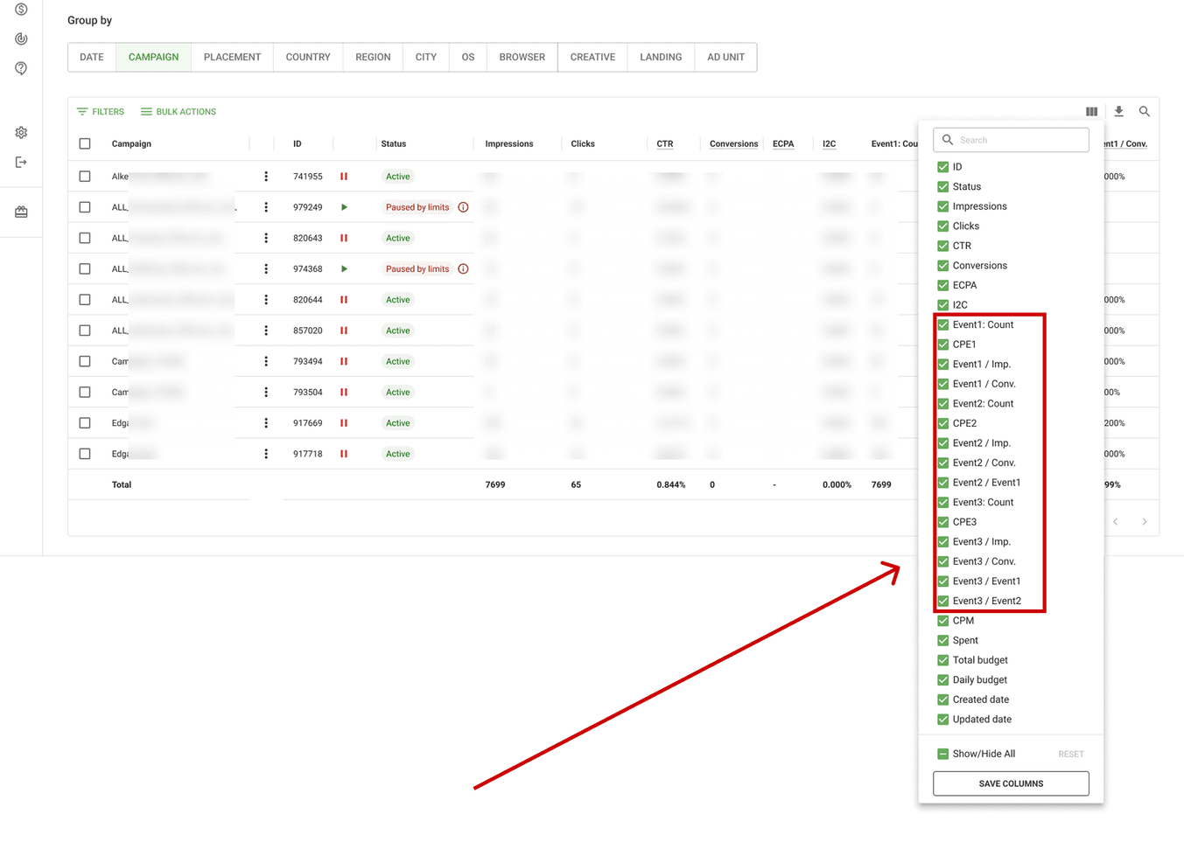Toggle Show/Hide All columns
The width and height of the screenshot is (1184, 856).
944,753
